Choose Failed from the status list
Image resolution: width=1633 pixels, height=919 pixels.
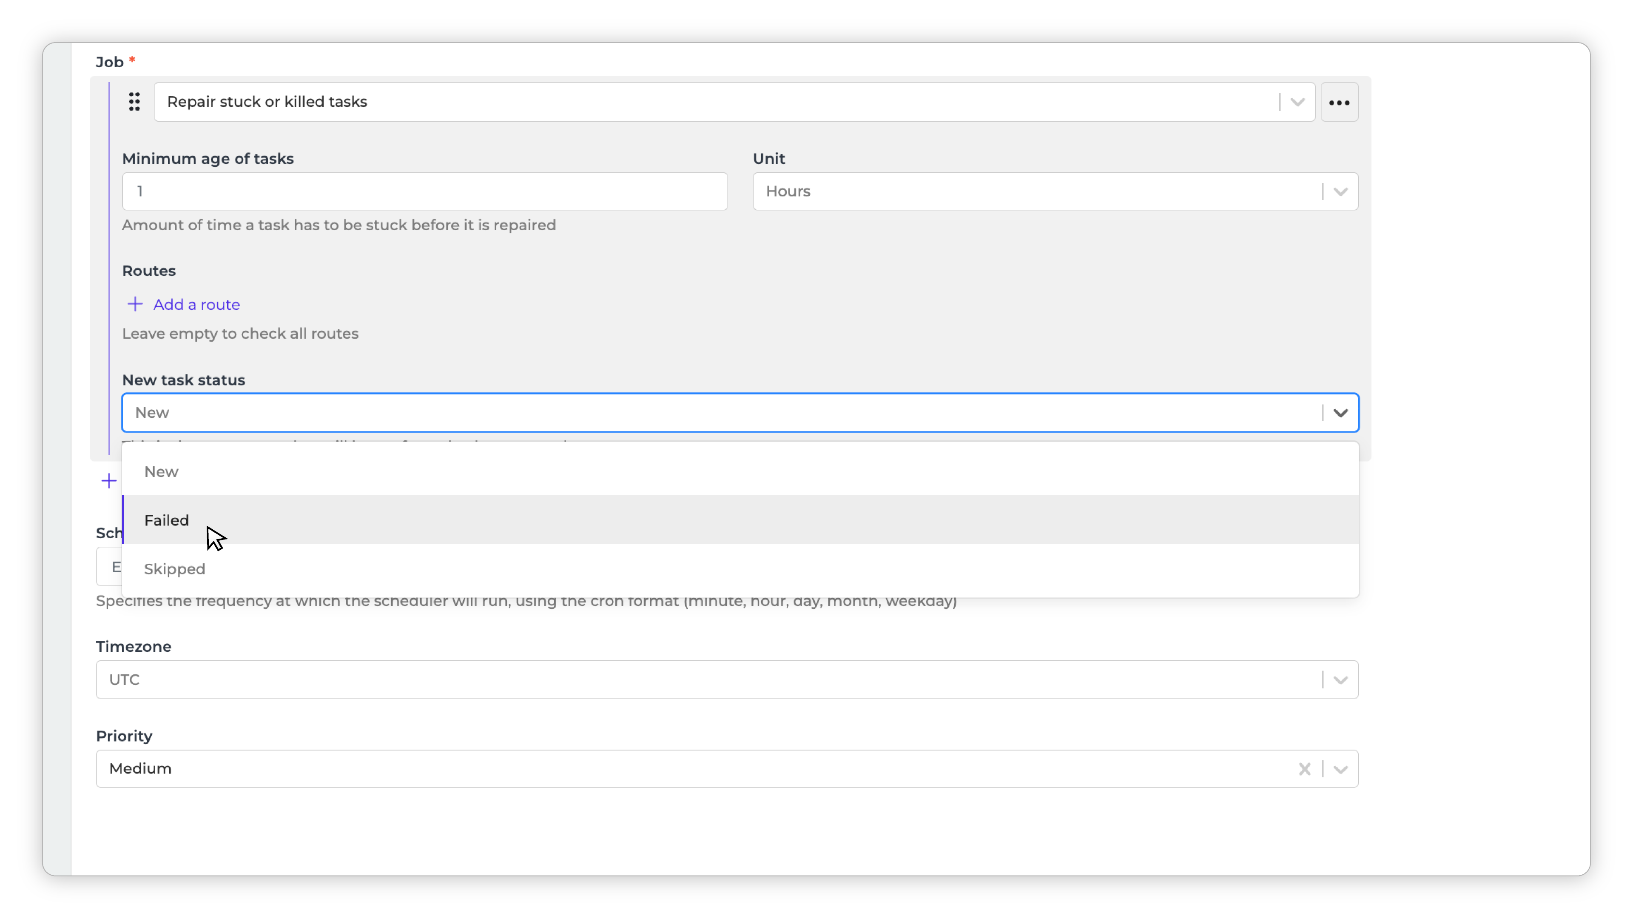[x=166, y=520]
